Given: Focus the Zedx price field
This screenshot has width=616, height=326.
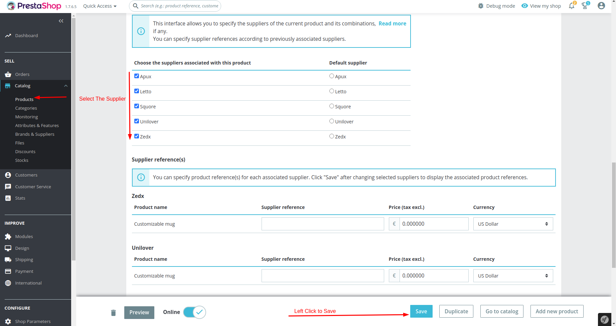Looking at the screenshot, I should point(434,224).
